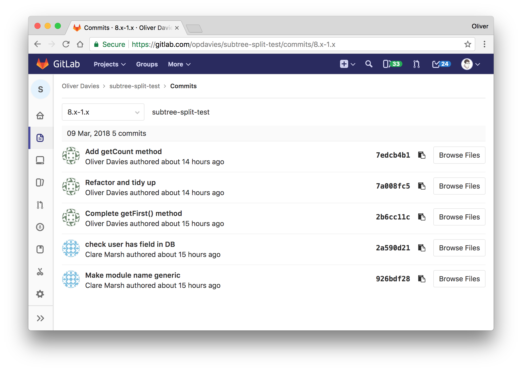Expand the Projects menu
This screenshot has height=371, width=522.
click(109, 64)
